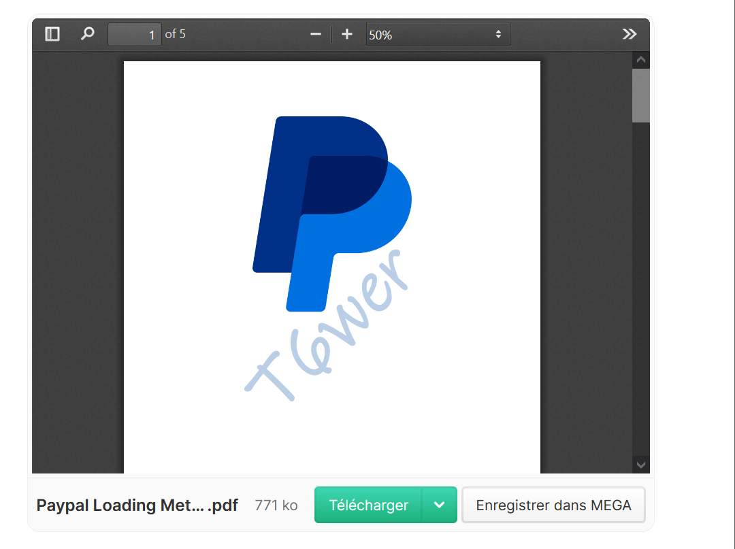Click the 771 ko file size text

click(276, 505)
